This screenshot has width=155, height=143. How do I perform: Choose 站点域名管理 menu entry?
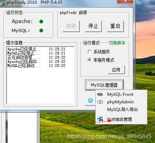pos(121,120)
